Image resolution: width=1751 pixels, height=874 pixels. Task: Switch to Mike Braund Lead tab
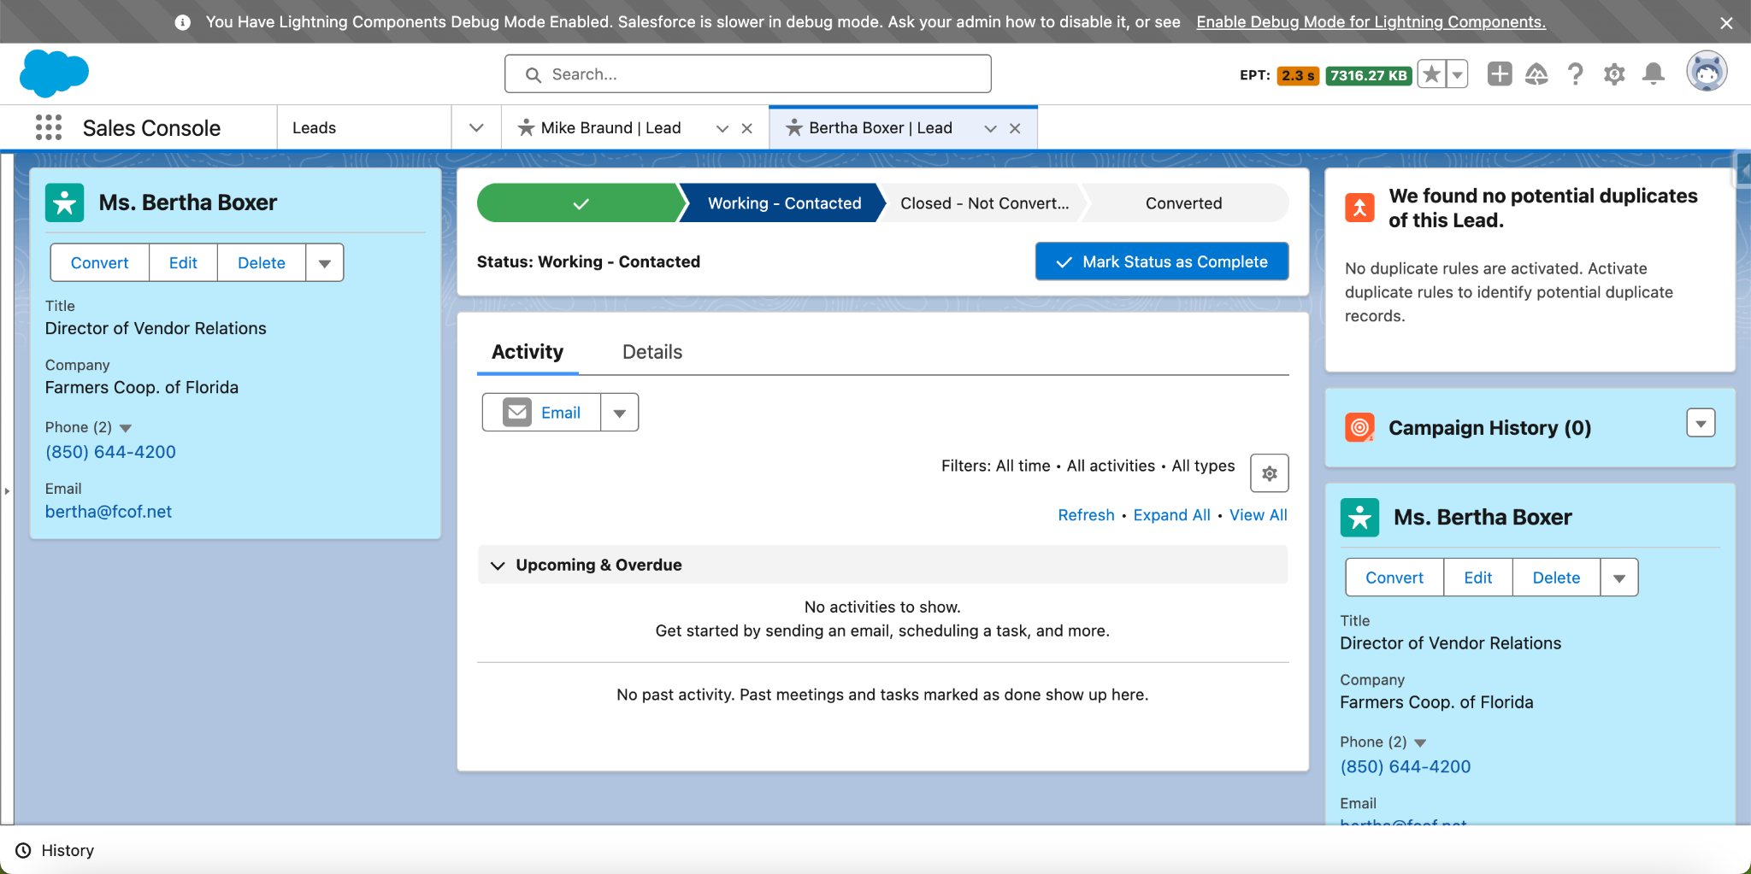[x=610, y=127]
